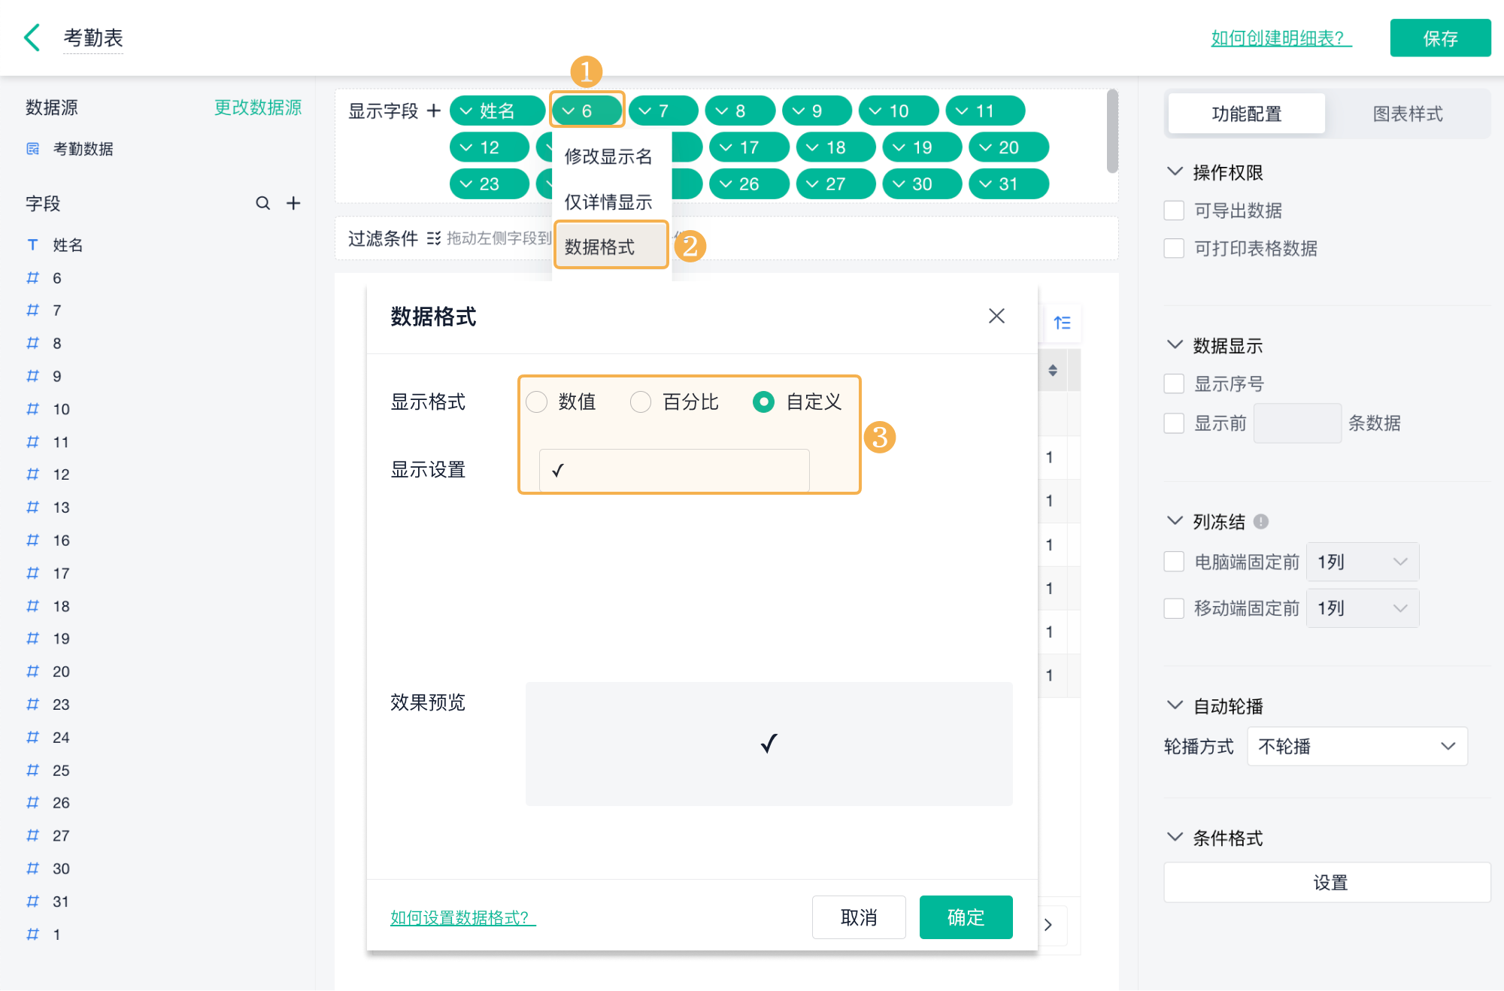1504x991 pixels.
Task: Click the 显示字段 vertical scrollbar
Action: point(1112,132)
